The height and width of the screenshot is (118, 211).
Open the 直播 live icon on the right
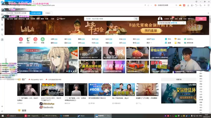pyautogui.click(x=166, y=43)
